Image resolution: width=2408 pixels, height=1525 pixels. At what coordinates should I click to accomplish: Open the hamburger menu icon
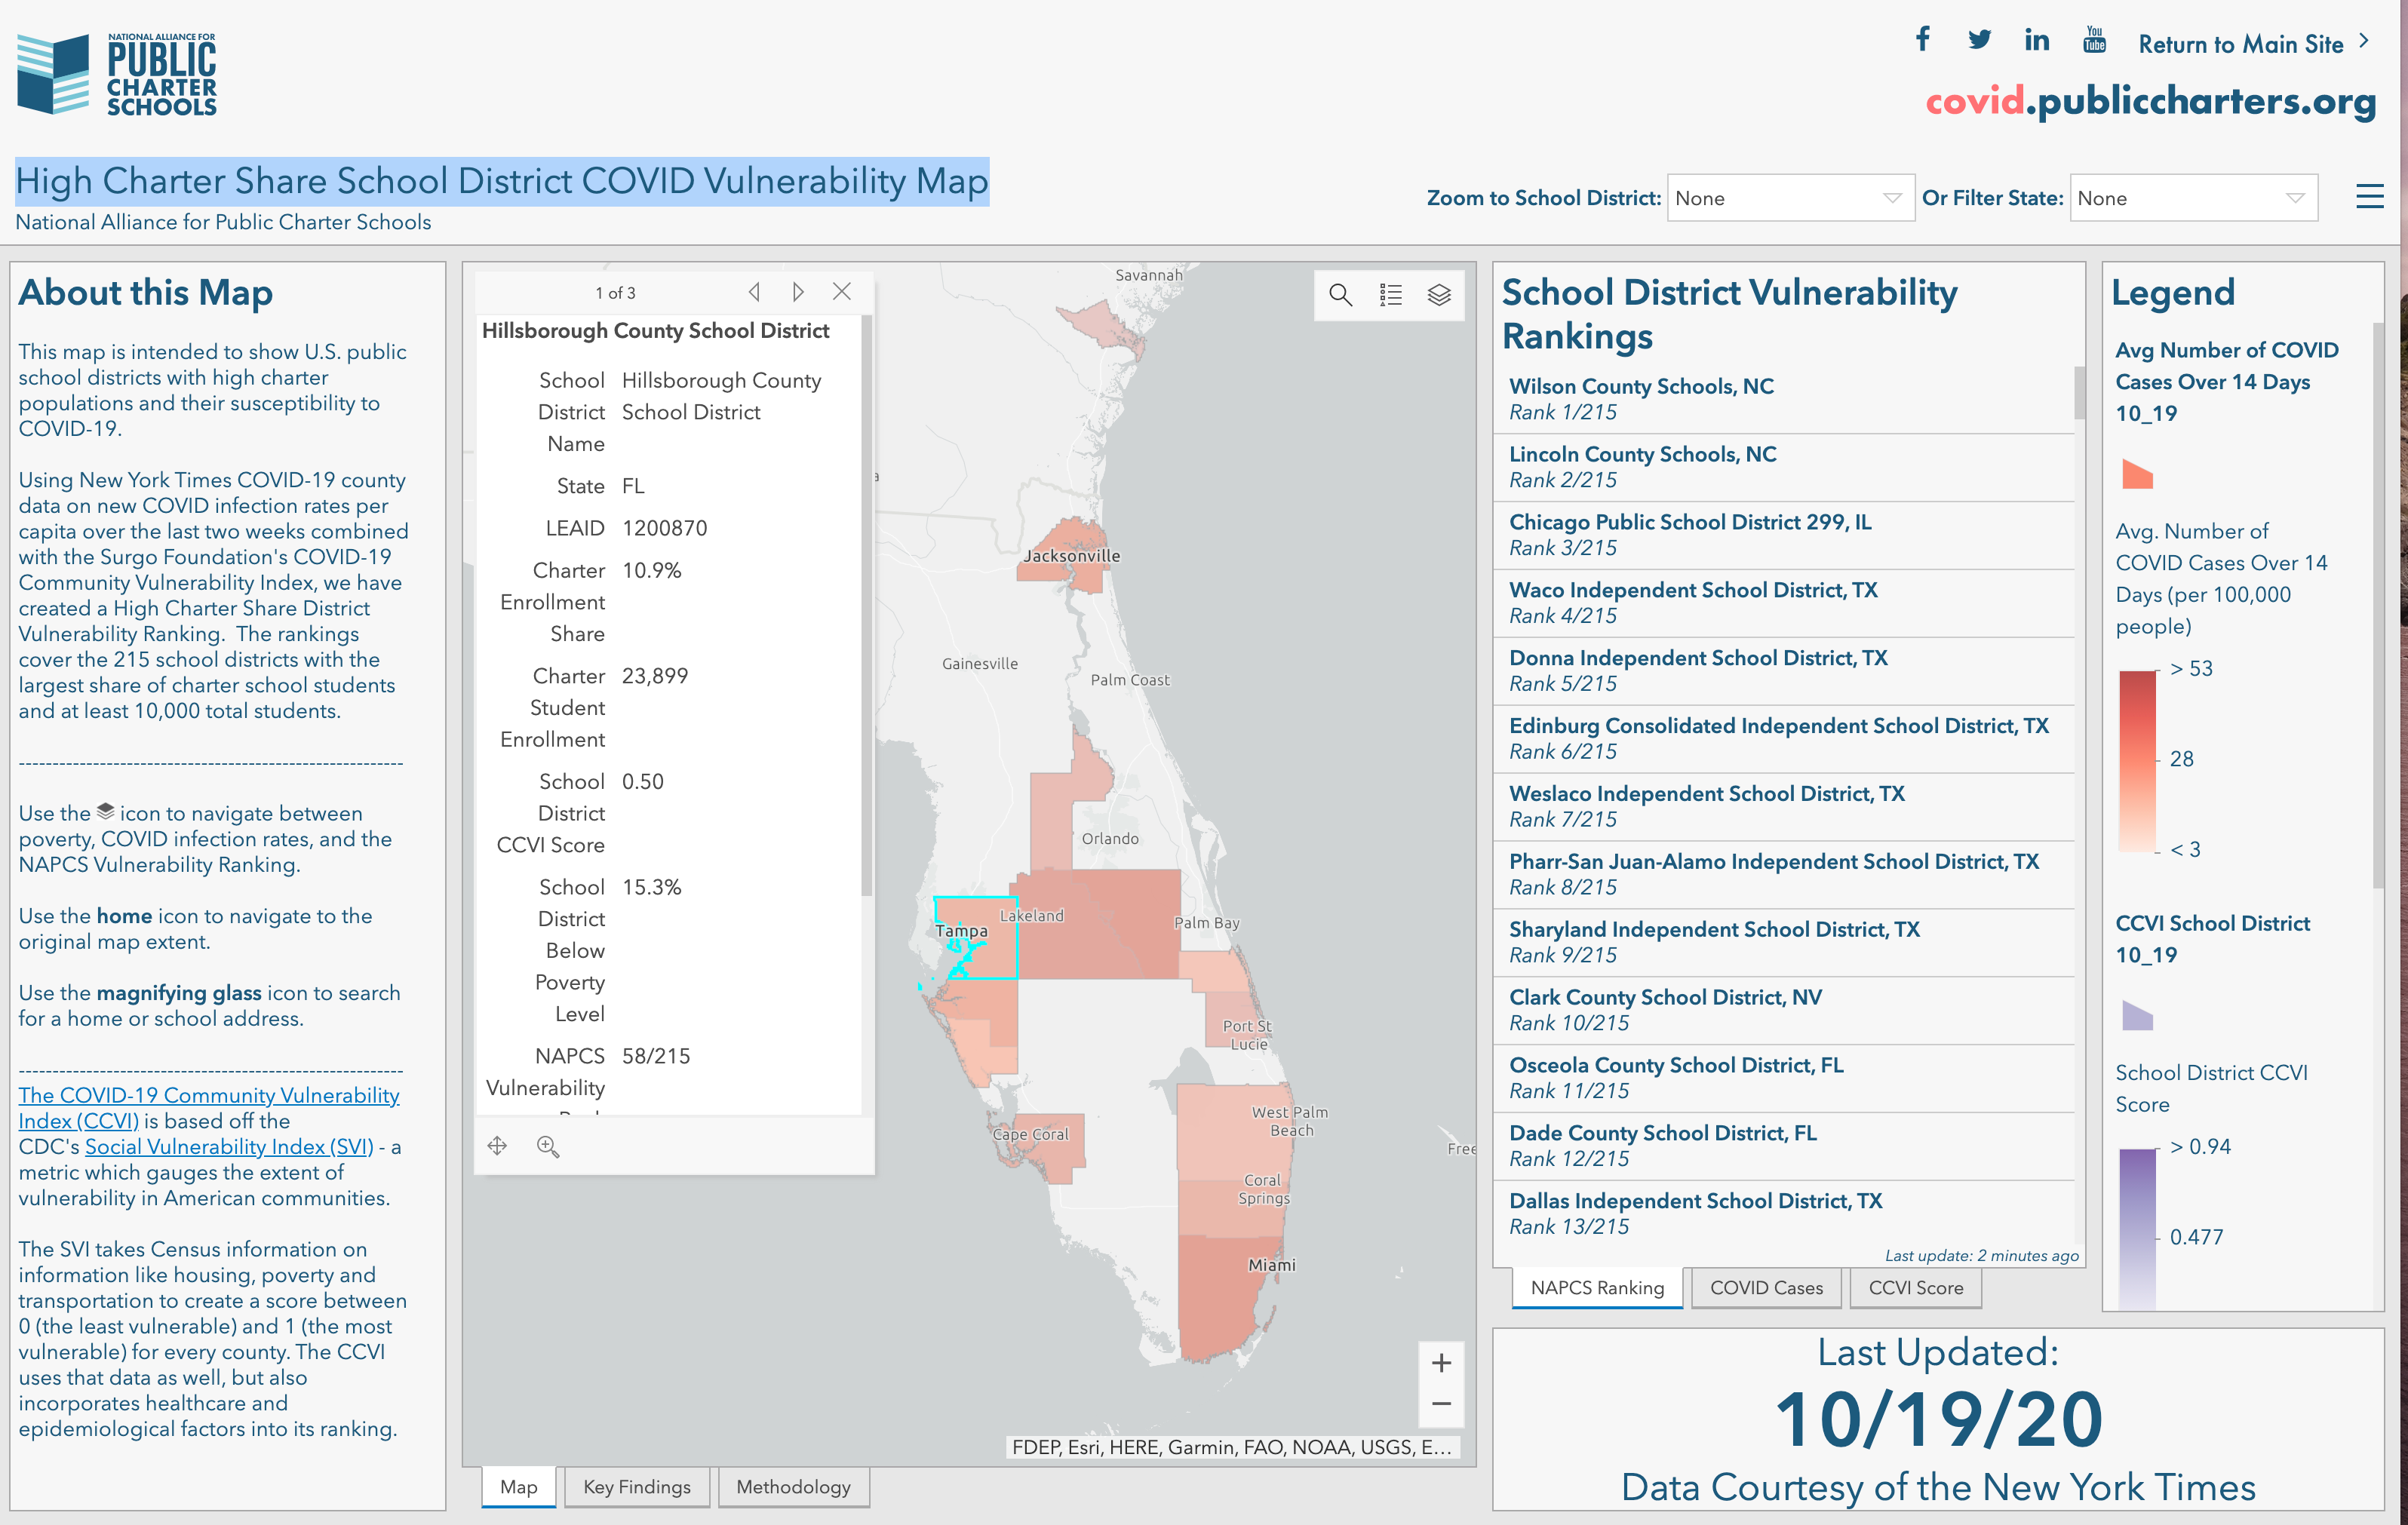click(x=2369, y=197)
